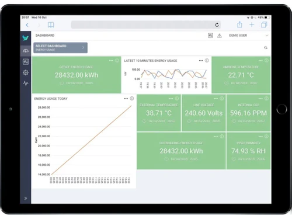
Task: Refresh the dashboard widgets
Action: 266,48
